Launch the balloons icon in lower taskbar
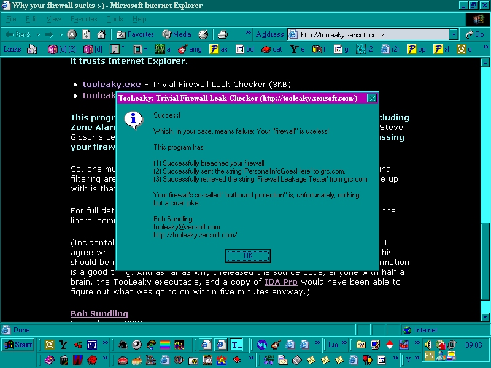 coord(367,360)
